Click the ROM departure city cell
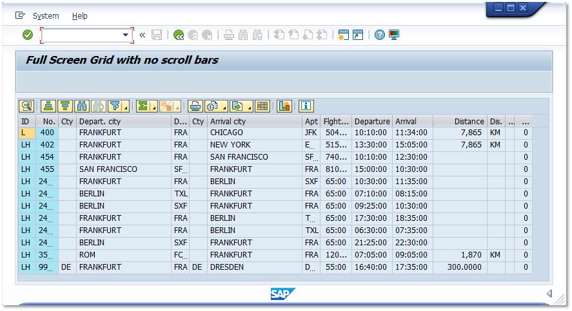 [124, 255]
